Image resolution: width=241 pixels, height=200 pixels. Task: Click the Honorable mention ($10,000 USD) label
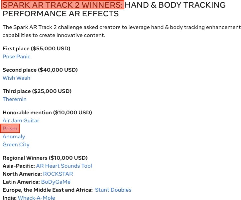click(x=47, y=113)
